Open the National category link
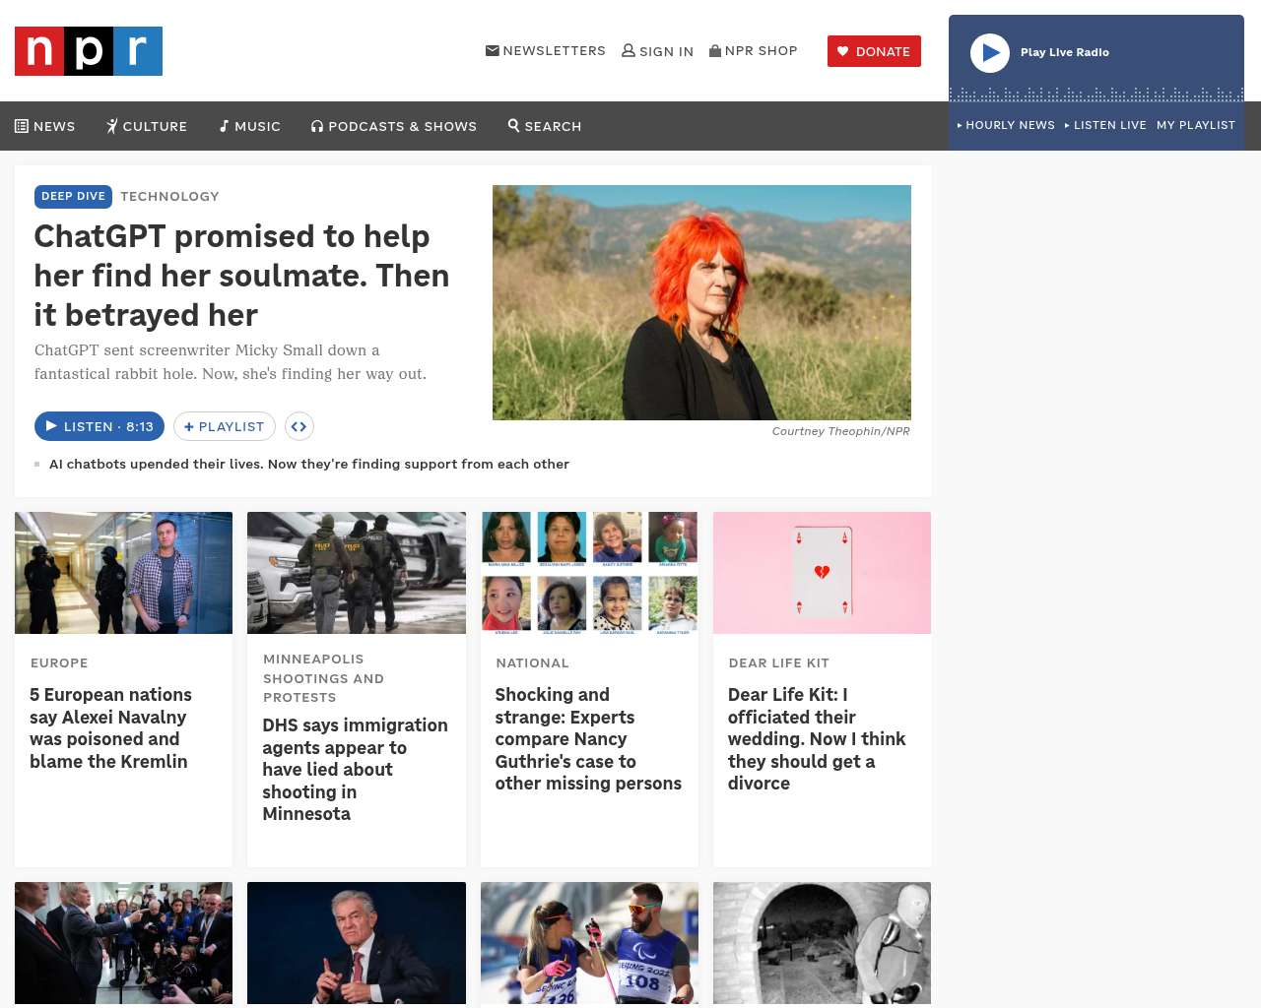 532,662
